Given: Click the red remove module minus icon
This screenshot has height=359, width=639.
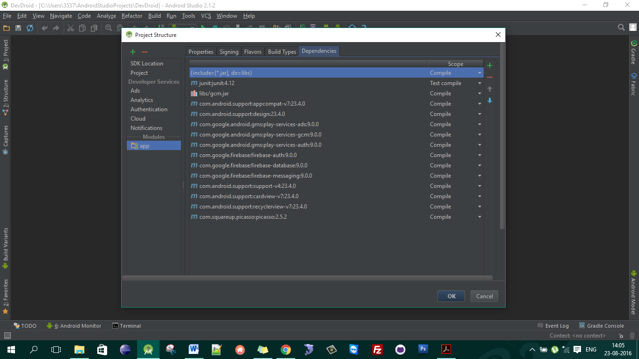Looking at the screenshot, I should point(145,52).
